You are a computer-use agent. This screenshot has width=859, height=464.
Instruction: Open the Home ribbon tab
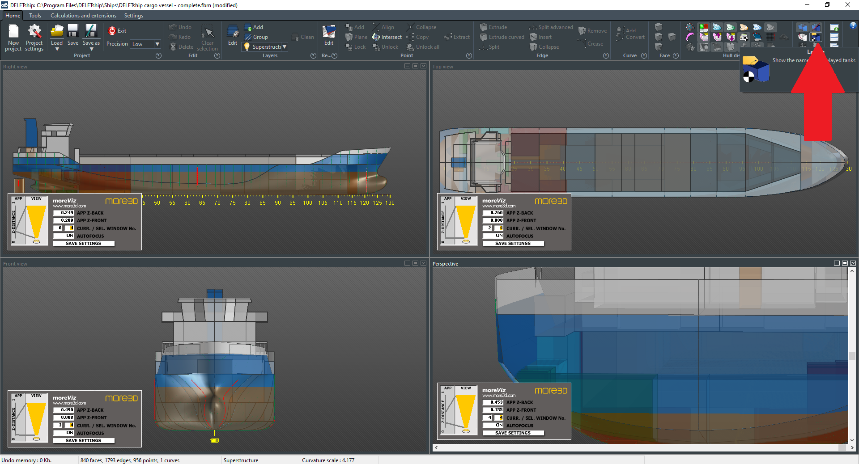pyautogui.click(x=13, y=16)
